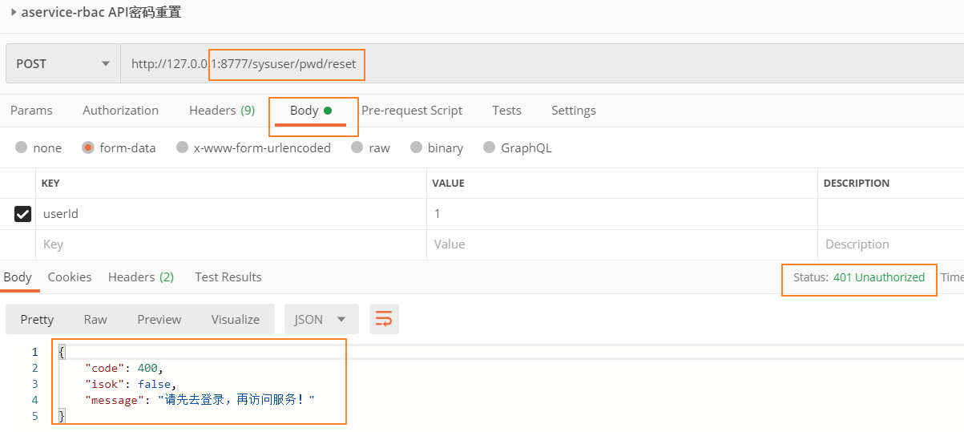Uncheck the userId row checkbox

(23, 214)
